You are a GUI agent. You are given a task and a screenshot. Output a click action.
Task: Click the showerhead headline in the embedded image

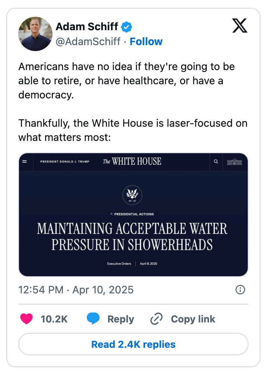pos(133,236)
